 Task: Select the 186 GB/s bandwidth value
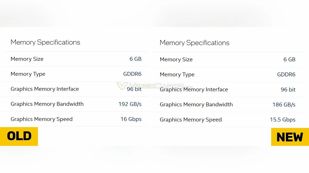click(x=284, y=105)
